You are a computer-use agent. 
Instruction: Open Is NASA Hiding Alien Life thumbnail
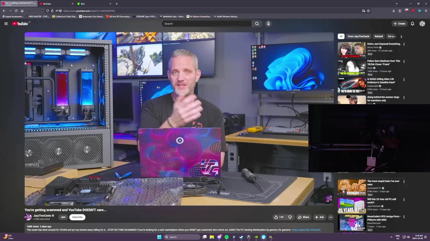[352, 85]
